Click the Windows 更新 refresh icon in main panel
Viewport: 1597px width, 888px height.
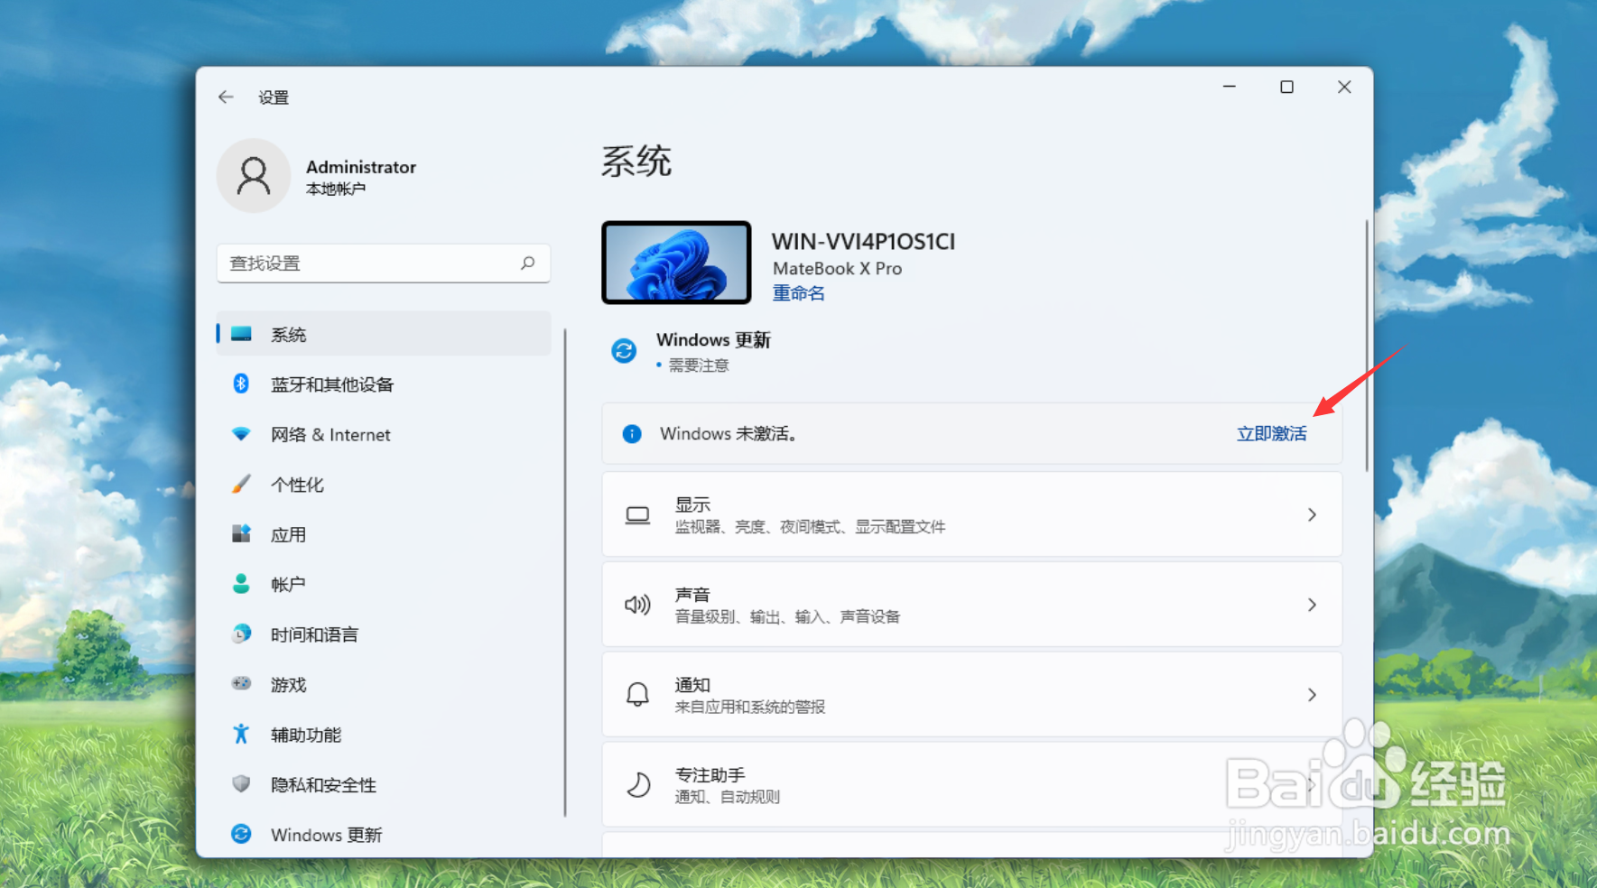tap(624, 350)
